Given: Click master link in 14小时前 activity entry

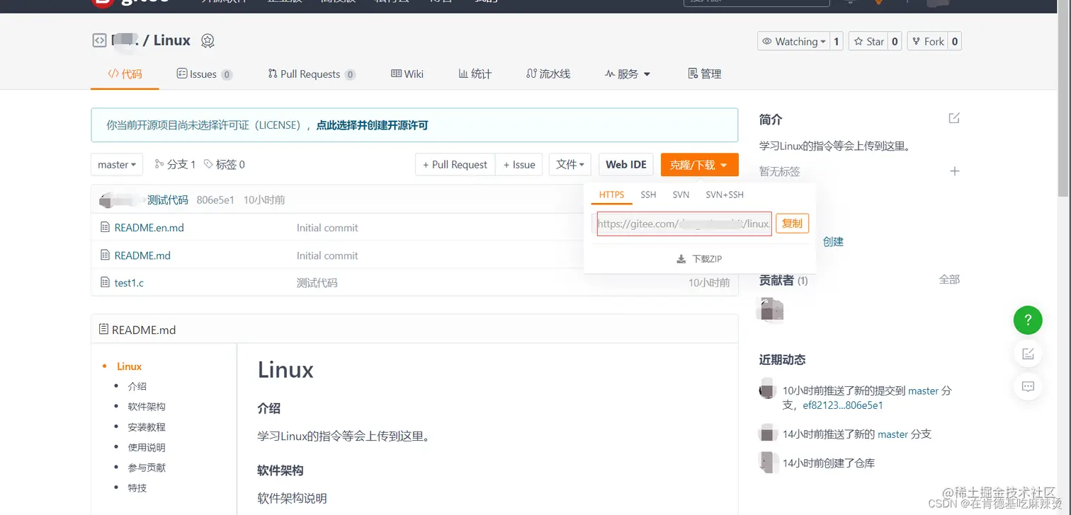Looking at the screenshot, I should coord(892,434).
